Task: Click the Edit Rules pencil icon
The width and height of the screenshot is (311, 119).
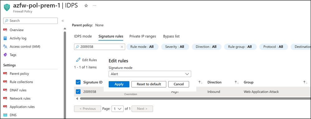Action: (78, 60)
